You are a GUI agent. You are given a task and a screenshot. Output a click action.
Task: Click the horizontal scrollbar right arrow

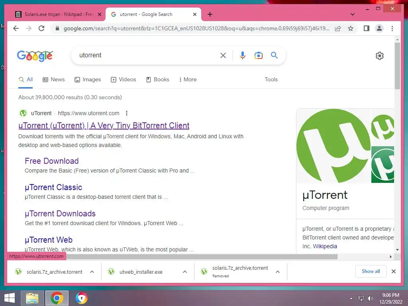(390, 257)
